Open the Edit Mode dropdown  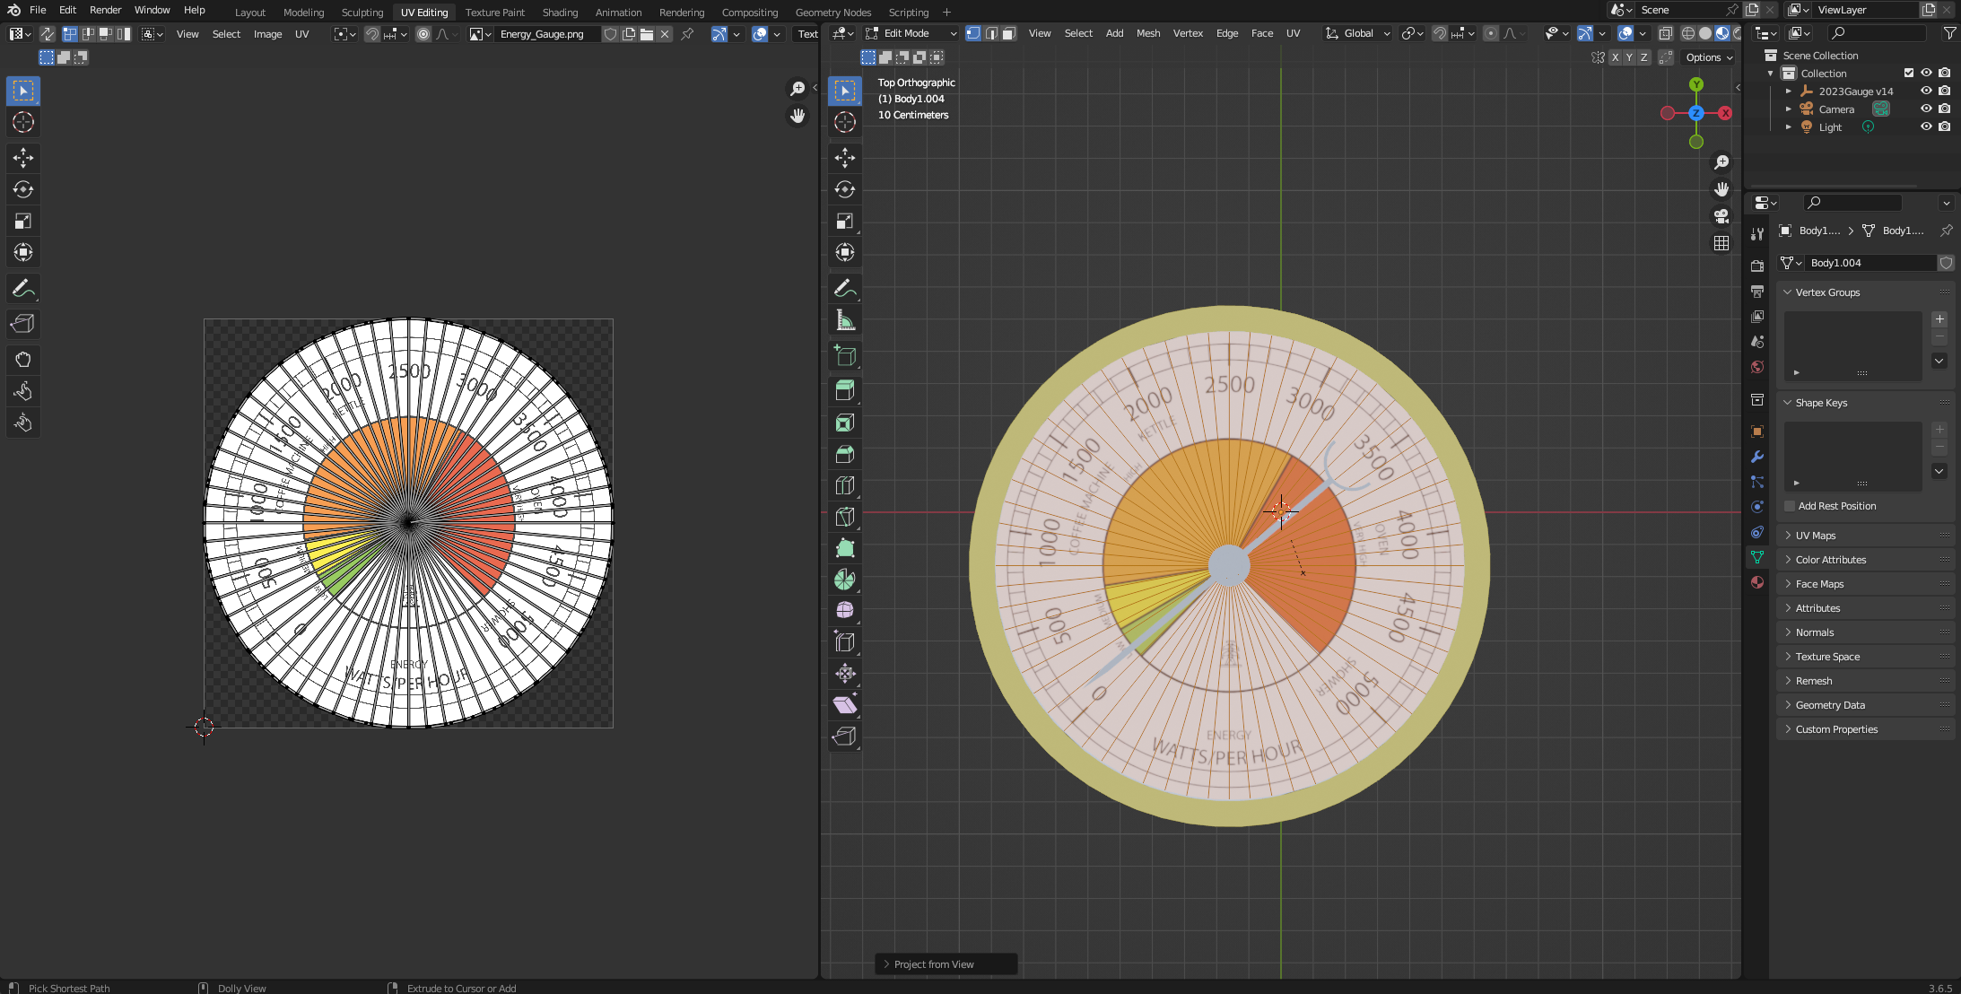point(911,33)
